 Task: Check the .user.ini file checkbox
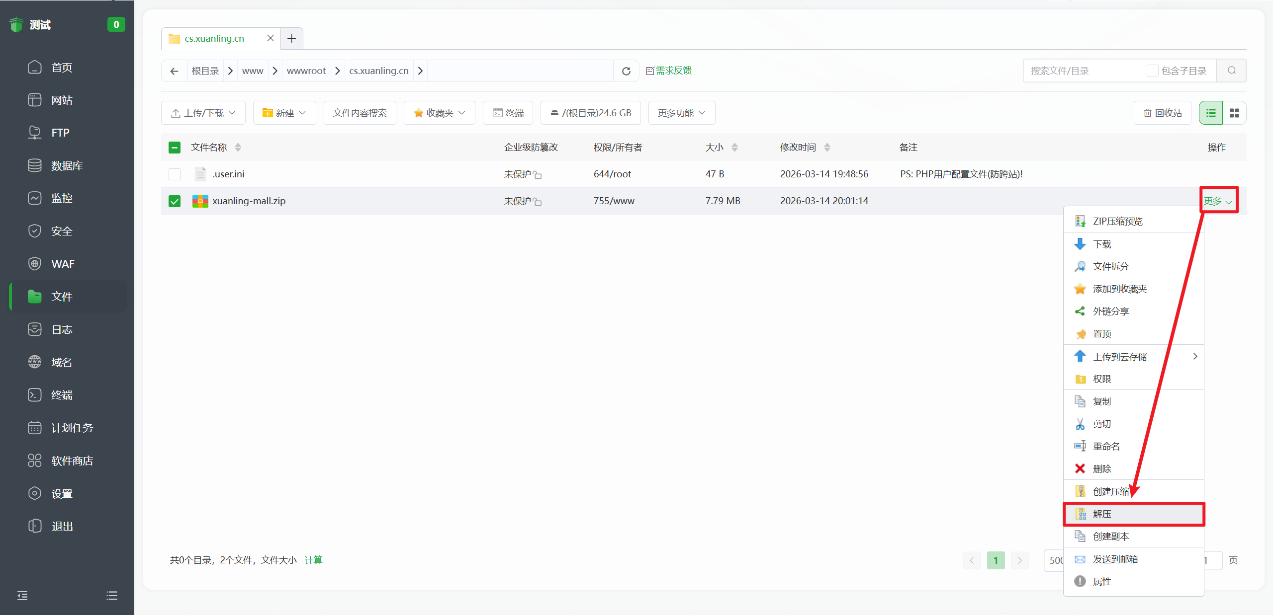175,174
